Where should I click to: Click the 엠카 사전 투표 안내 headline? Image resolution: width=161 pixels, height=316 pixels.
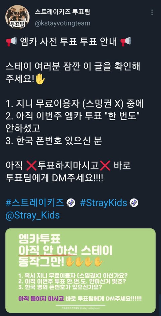(x=68, y=42)
